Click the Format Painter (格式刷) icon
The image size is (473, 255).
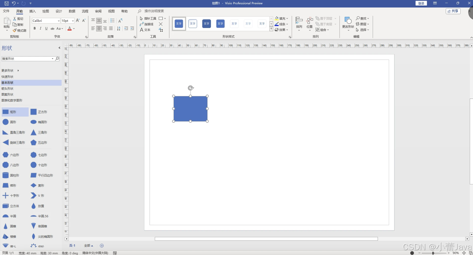pos(15,30)
